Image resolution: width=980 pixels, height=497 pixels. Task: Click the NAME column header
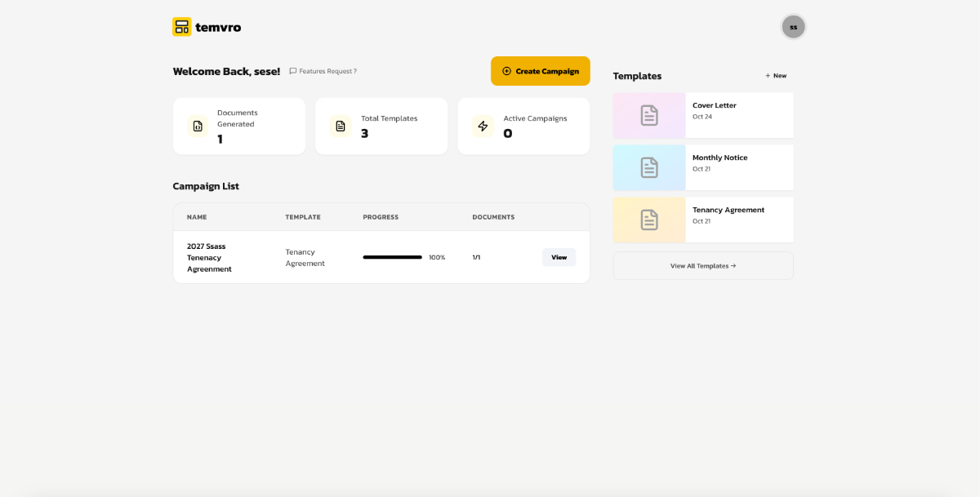point(197,217)
